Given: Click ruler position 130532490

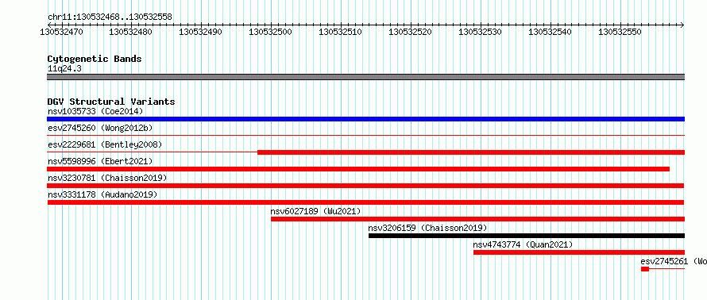Looking at the screenshot, I should (x=201, y=33).
